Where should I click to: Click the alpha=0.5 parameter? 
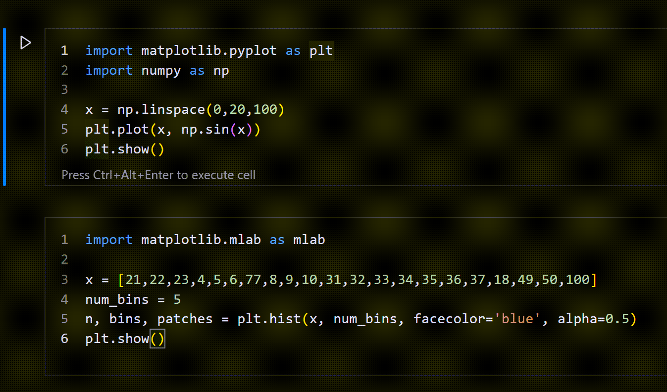click(x=594, y=319)
